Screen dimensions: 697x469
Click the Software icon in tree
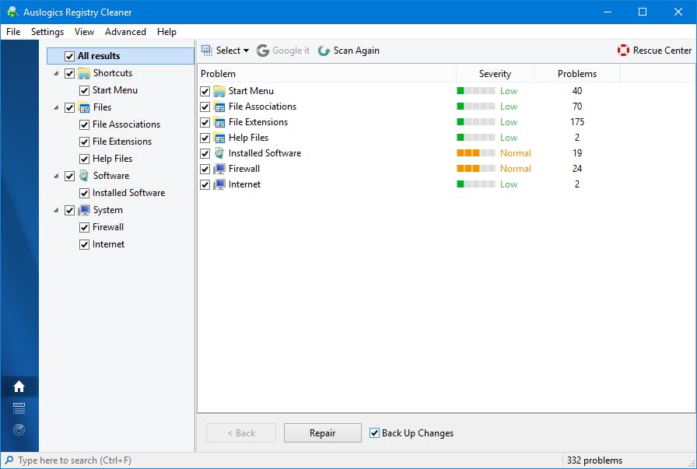pos(84,176)
